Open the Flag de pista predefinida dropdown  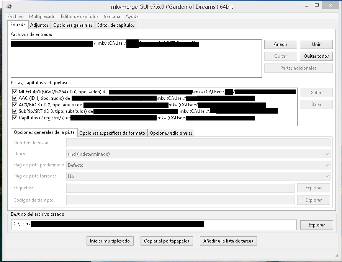coord(198,165)
